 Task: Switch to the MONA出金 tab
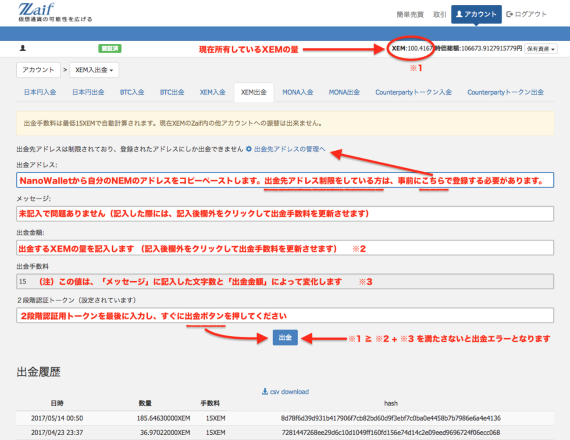click(x=344, y=92)
